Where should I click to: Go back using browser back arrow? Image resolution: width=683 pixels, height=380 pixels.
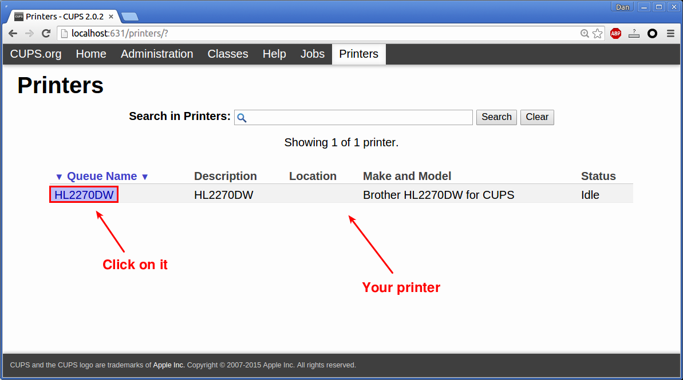[x=13, y=34]
